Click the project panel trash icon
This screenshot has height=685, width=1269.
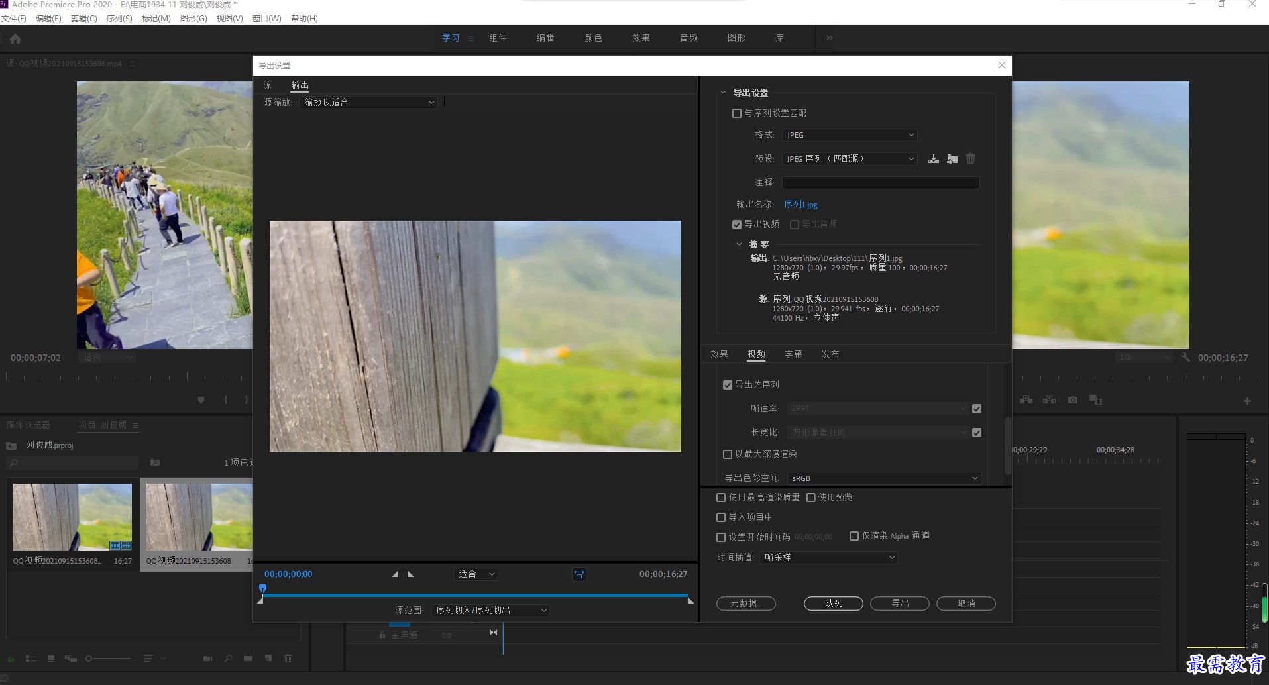point(288,659)
